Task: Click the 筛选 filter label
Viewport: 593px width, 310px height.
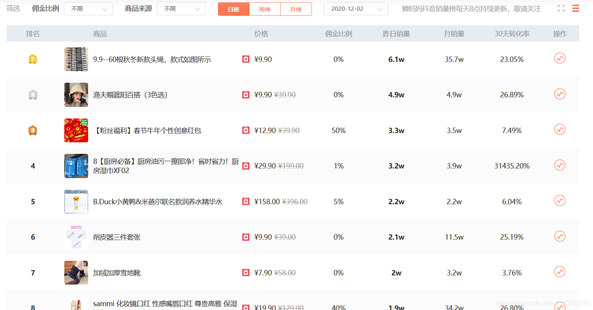Action: coord(13,8)
